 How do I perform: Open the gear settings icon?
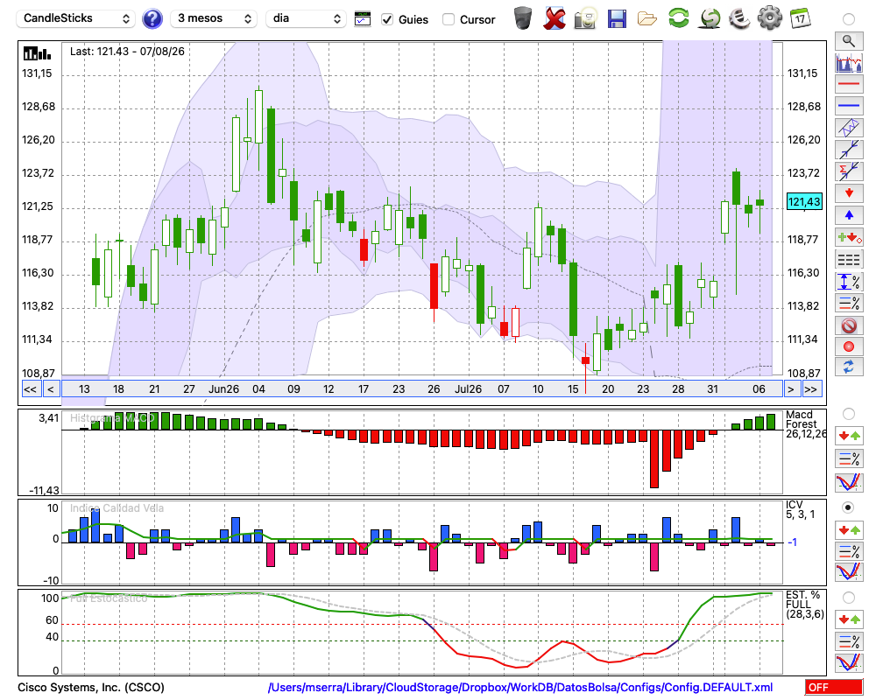point(769,18)
